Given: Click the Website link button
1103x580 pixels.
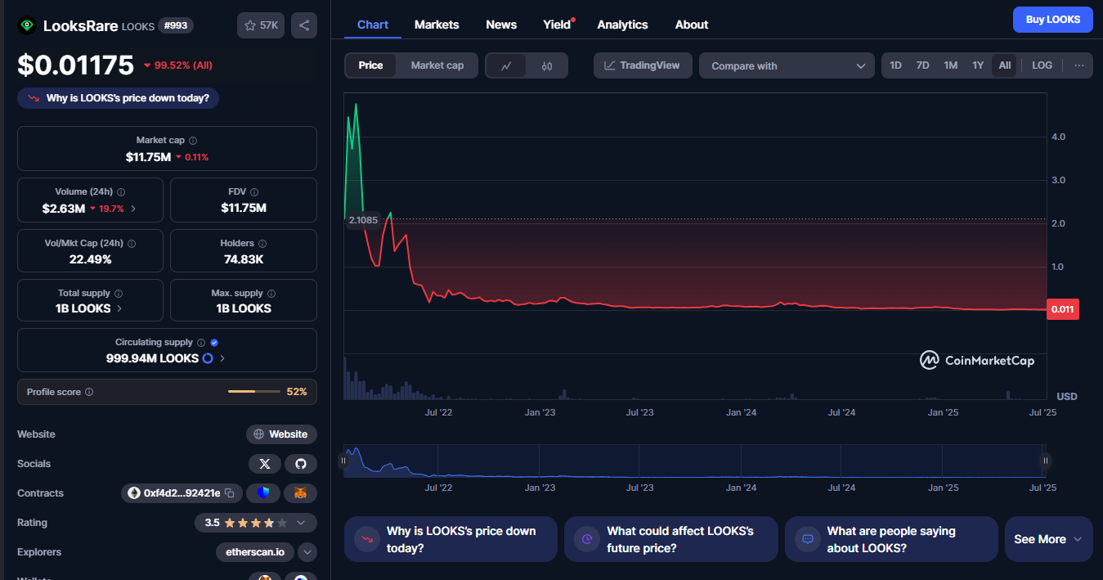Looking at the screenshot, I should click(x=281, y=434).
